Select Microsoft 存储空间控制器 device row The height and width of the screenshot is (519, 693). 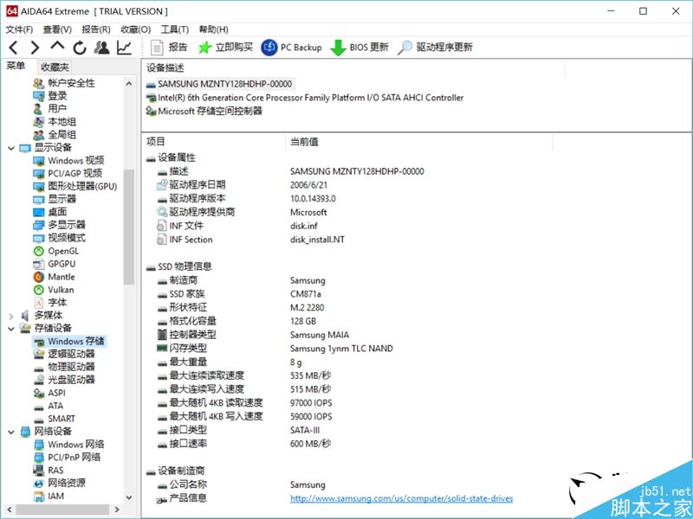tap(204, 112)
